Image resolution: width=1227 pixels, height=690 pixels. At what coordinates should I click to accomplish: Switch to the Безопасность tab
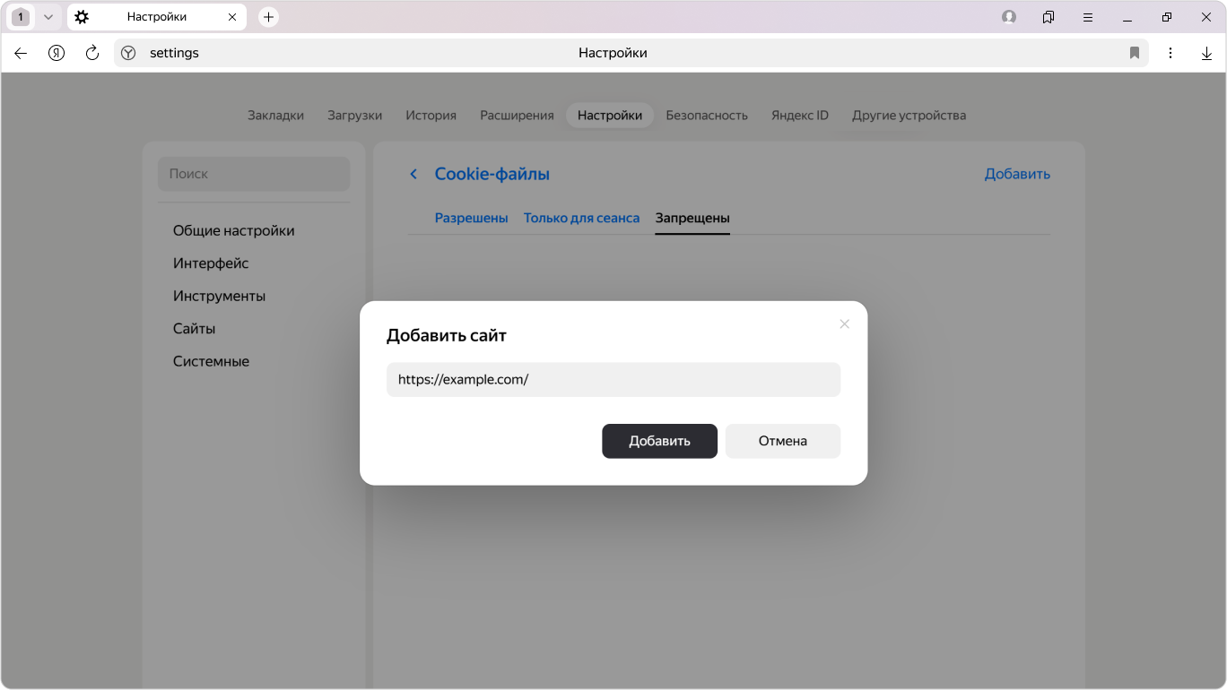pyautogui.click(x=706, y=116)
